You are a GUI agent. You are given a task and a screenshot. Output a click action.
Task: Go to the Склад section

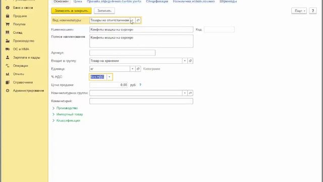click(18, 32)
